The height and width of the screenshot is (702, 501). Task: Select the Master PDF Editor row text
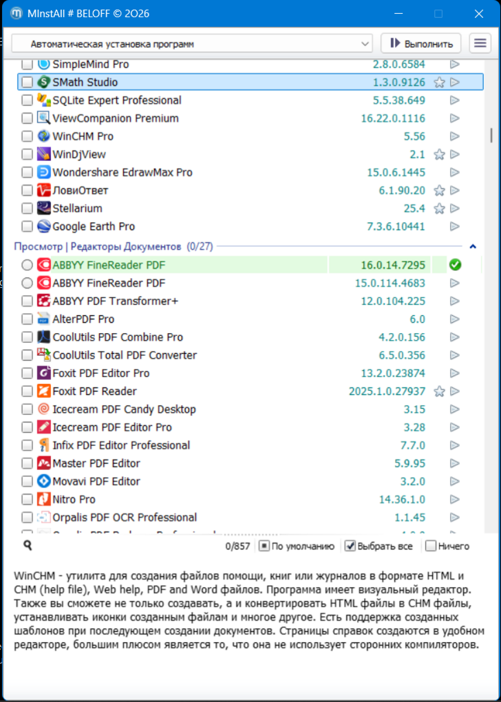[x=96, y=463]
